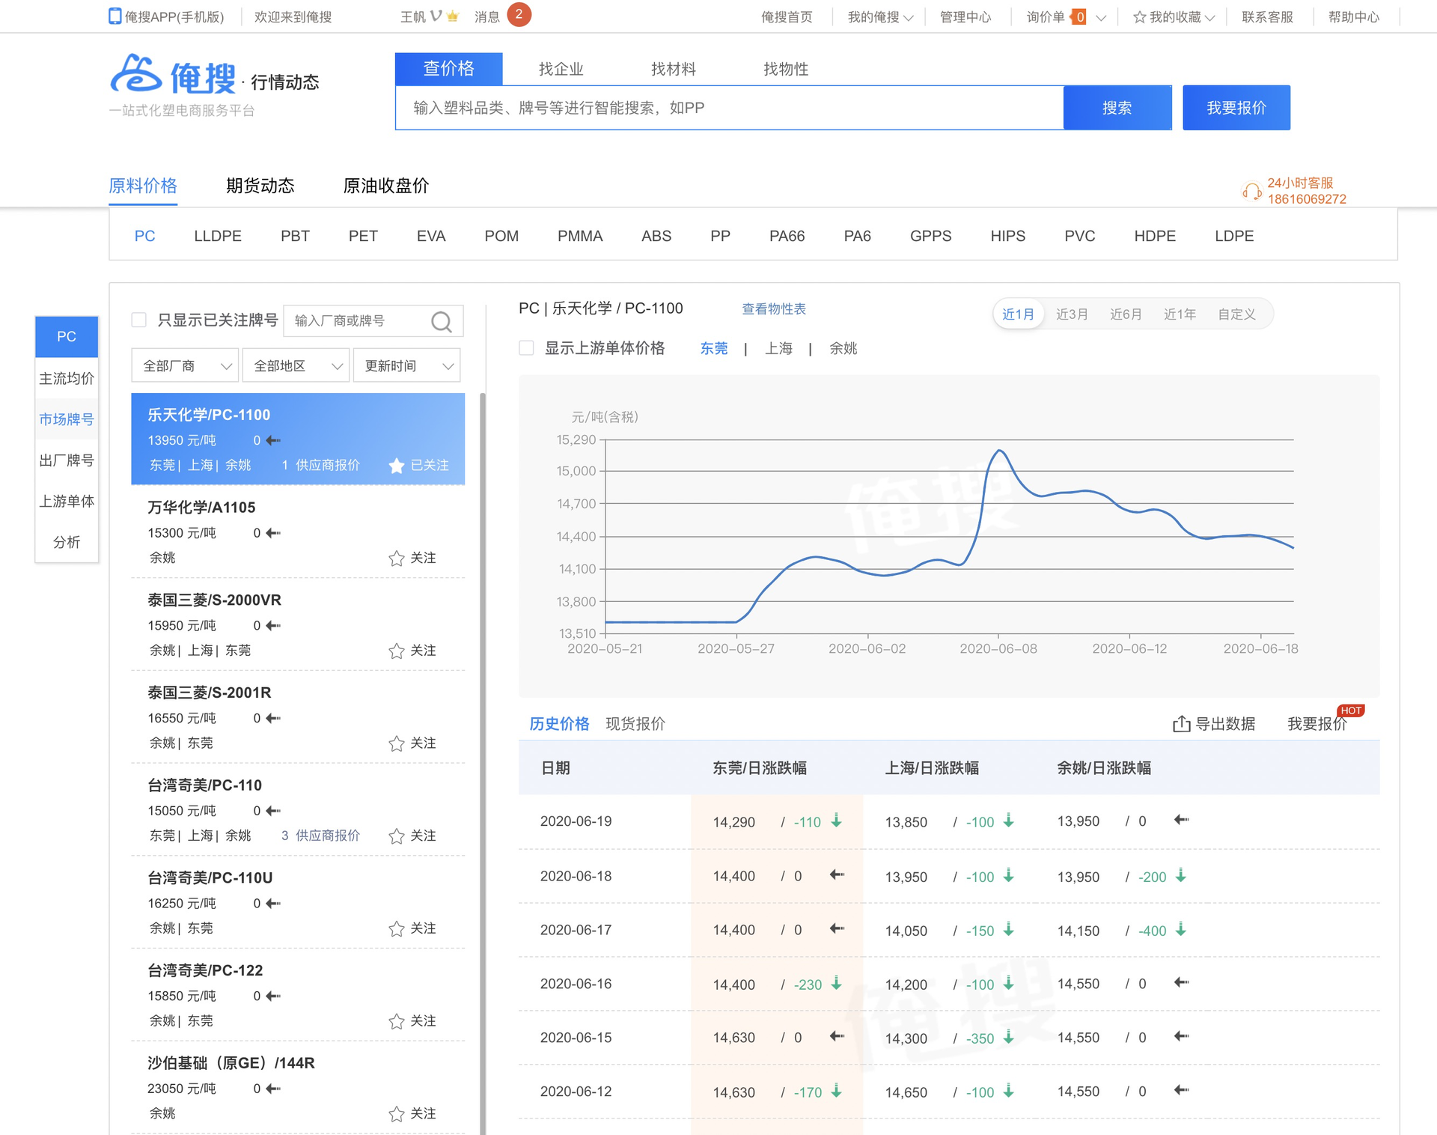This screenshot has width=1437, height=1135.
Task: Click the filled star on 乐天化学/PC-1100
Action: tap(396, 466)
